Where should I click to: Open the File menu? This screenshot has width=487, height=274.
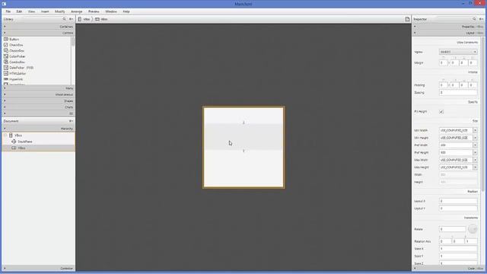click(8, 11)
